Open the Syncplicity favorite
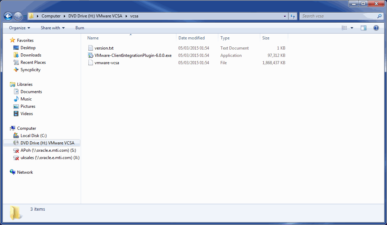Screen dimensions: 387x225 [30, 70]
